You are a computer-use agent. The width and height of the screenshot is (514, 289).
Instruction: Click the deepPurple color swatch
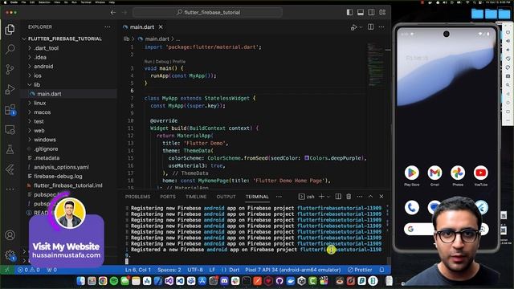[307, 158]
